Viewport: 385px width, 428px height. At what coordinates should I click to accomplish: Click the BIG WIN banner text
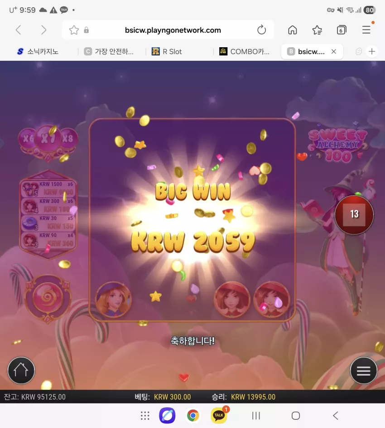pos(193,191)
